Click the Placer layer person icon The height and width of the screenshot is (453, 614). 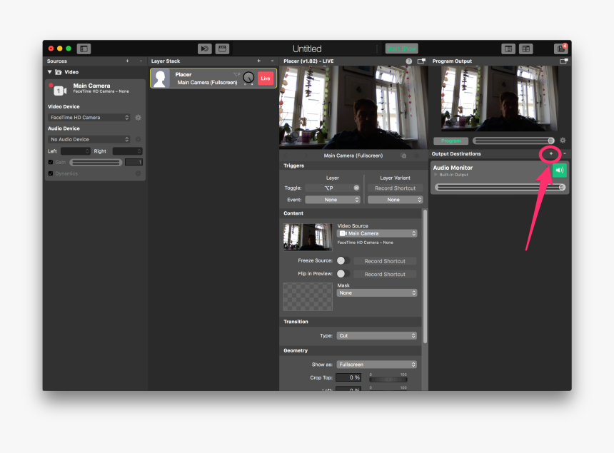point(160,78)
